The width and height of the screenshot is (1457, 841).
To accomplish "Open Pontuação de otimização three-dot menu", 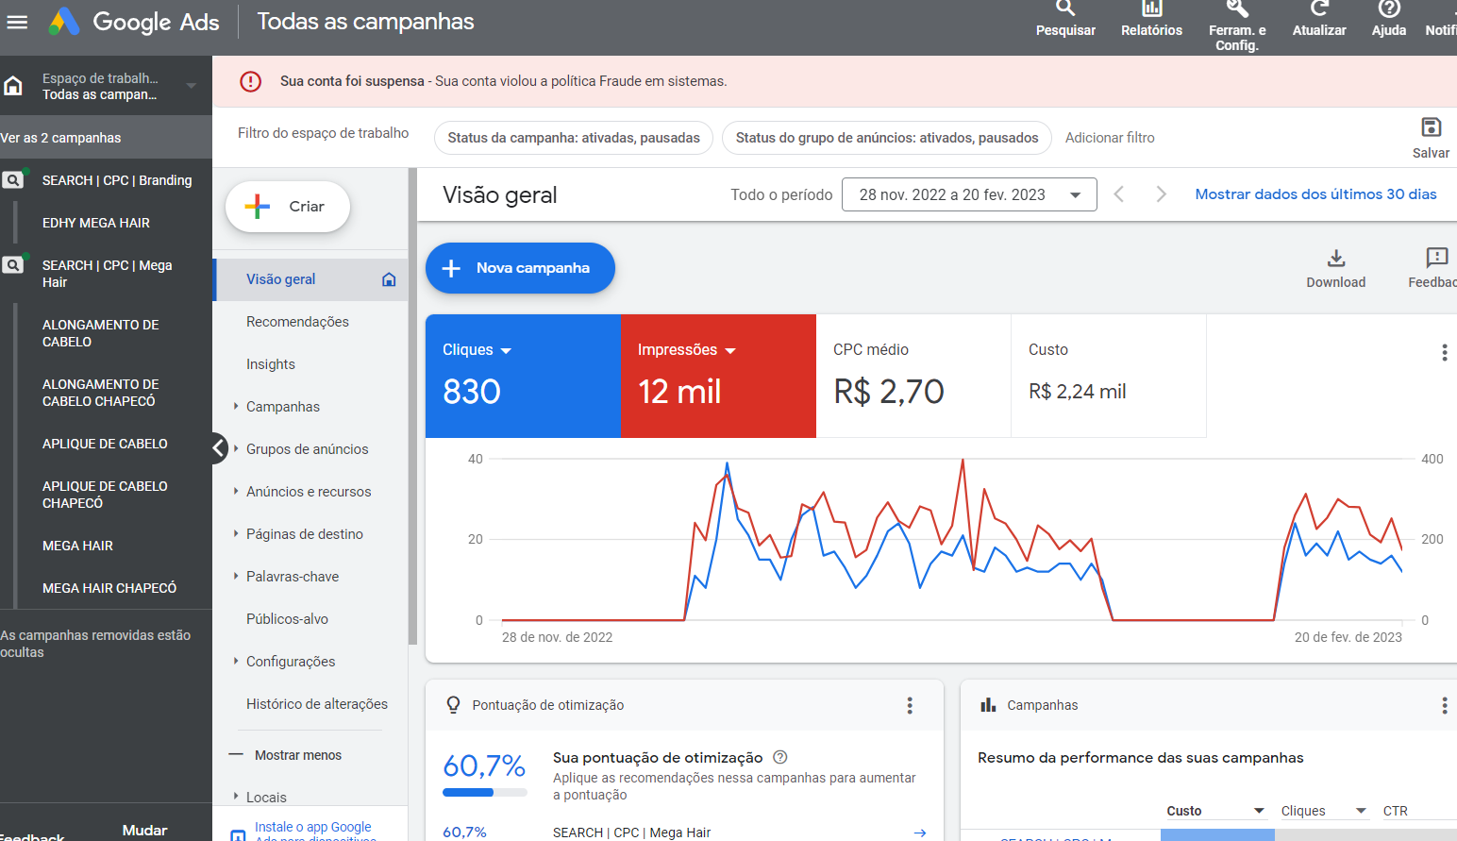I will tap(910, 705).
